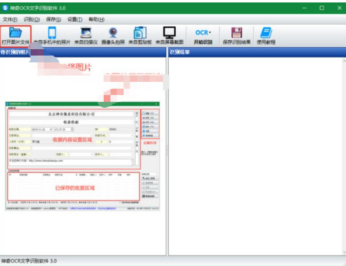The width and height of the screenshot is (346, 266).
Task: Open the 使用教程 tutorial book icon
Action: pos(266,36)
